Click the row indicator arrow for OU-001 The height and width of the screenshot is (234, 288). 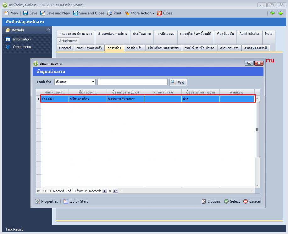pyautogui.click(x=39, y=99)
